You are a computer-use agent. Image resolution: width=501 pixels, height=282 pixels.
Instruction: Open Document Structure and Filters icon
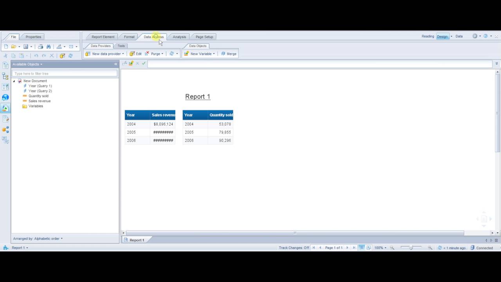(x=5, y=119)
